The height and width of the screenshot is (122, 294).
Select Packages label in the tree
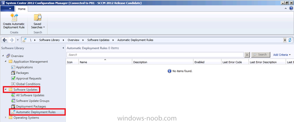pos(22,73)
